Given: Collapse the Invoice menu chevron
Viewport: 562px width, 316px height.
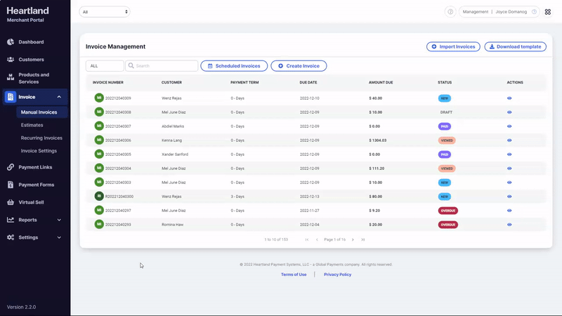Looking at the screenshot, I should tap(59, 97).
